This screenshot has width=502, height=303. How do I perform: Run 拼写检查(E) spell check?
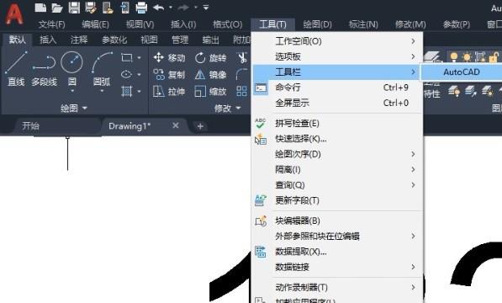pyautogui.click(x=337, y=124)
